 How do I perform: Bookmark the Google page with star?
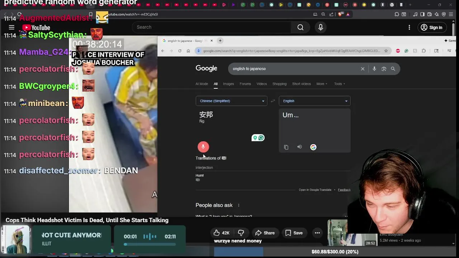pos(386,51)
